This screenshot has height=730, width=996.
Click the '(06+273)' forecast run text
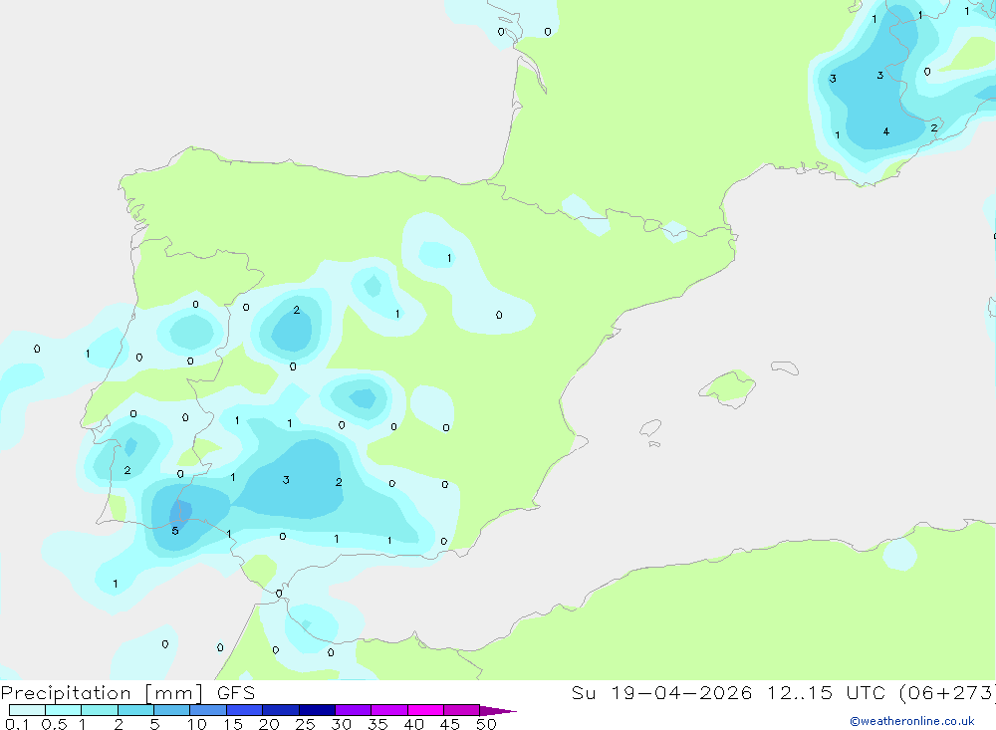coord(947,693)
